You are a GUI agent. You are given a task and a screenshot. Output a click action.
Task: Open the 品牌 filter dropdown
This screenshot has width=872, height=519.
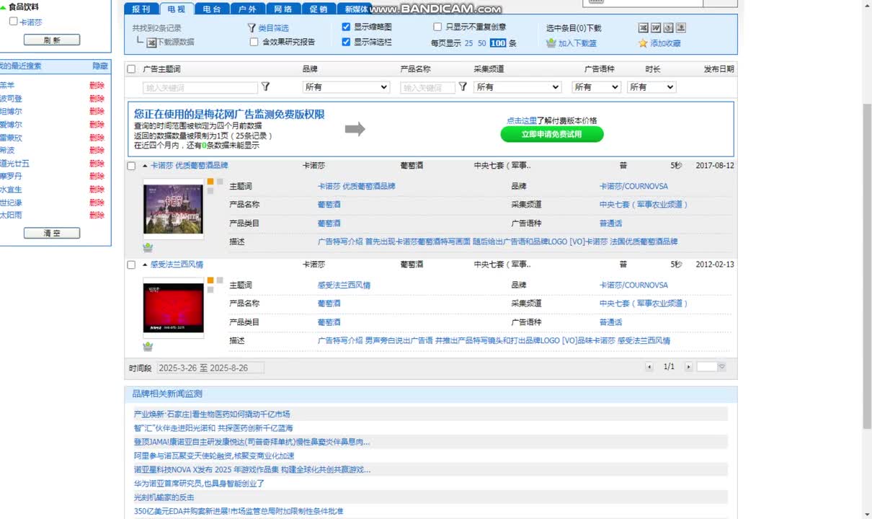[346, 86]
